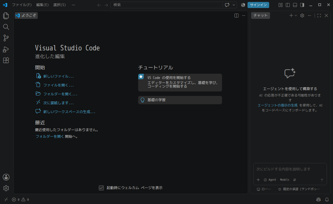
Task: Click text 最近使用したフォルダーはありません。
Action: tap(67, 130)
